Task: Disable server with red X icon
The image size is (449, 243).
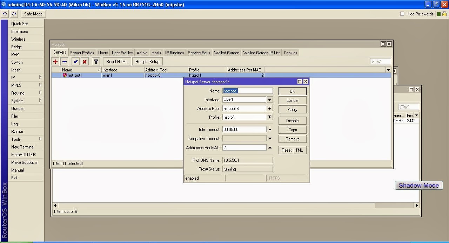Action: pyautogui.click(x=85, y=62)
